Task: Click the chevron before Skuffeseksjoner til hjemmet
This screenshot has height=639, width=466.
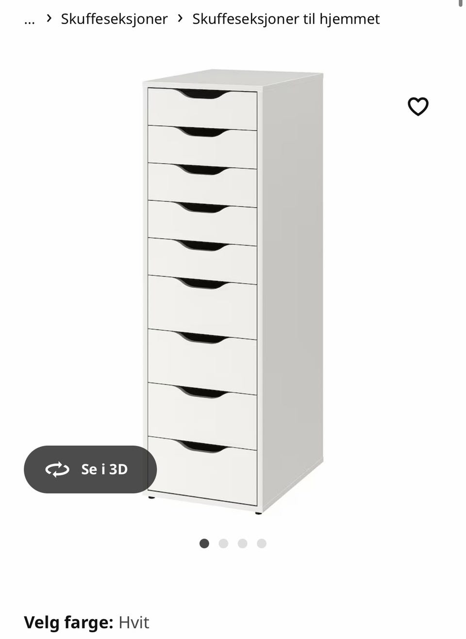Action: 180,18
